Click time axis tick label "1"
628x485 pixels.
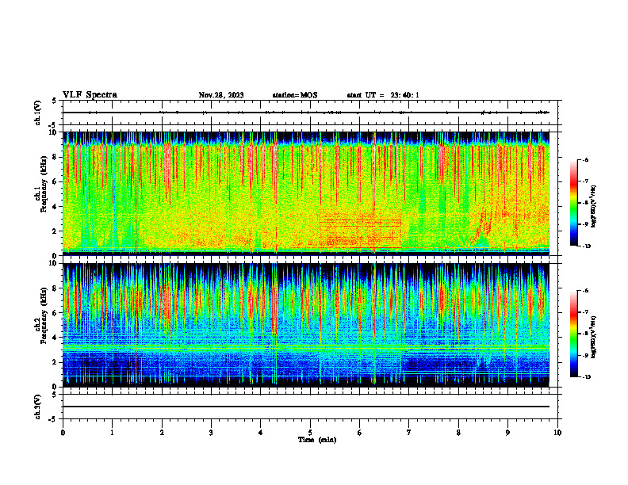(112, 433)
